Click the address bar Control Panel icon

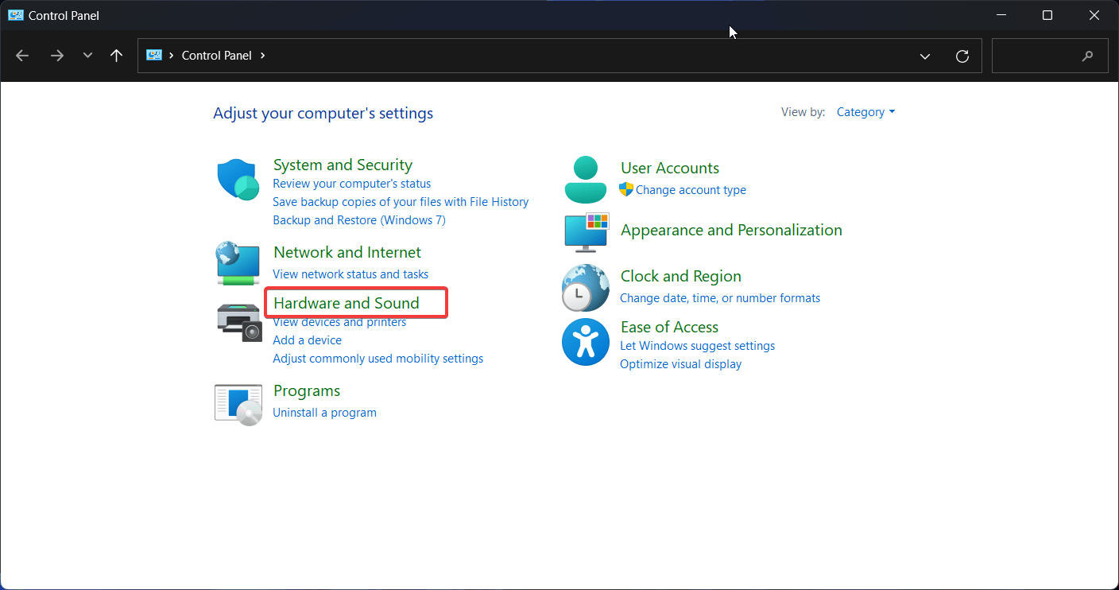point(154,56)
